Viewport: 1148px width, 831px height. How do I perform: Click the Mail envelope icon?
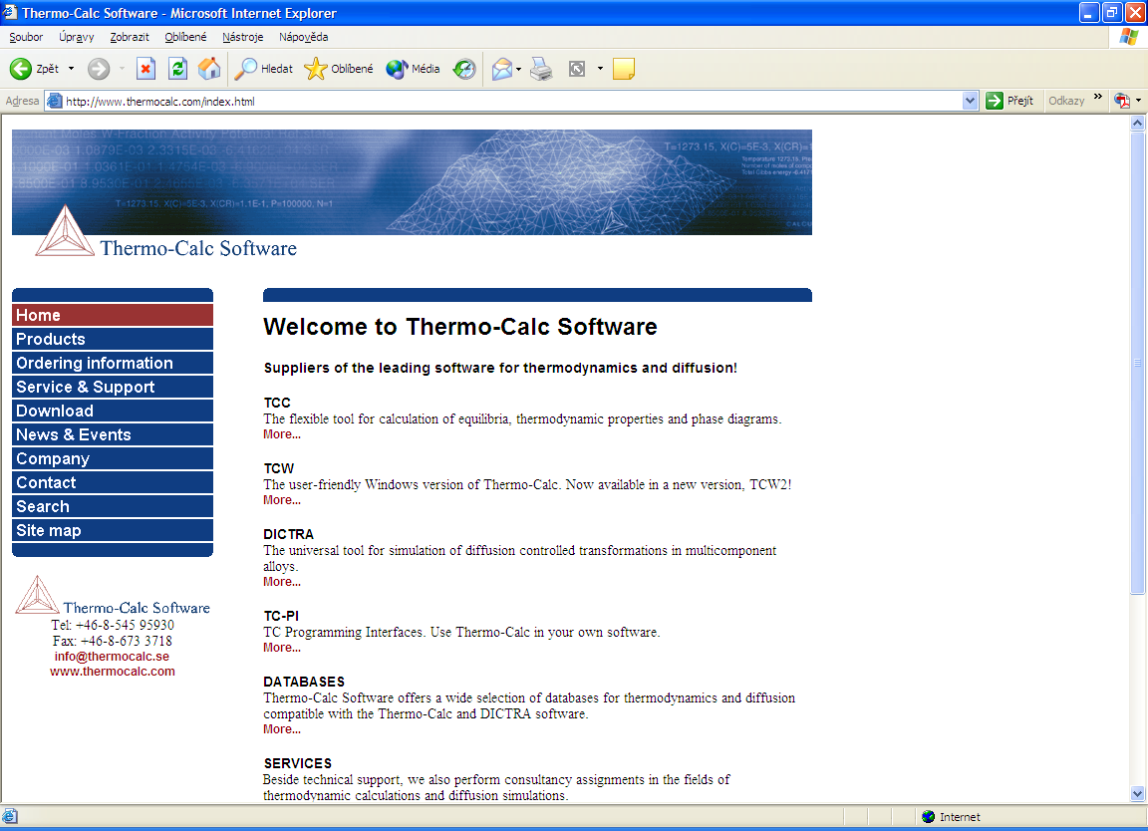click(x=502, y=69)
